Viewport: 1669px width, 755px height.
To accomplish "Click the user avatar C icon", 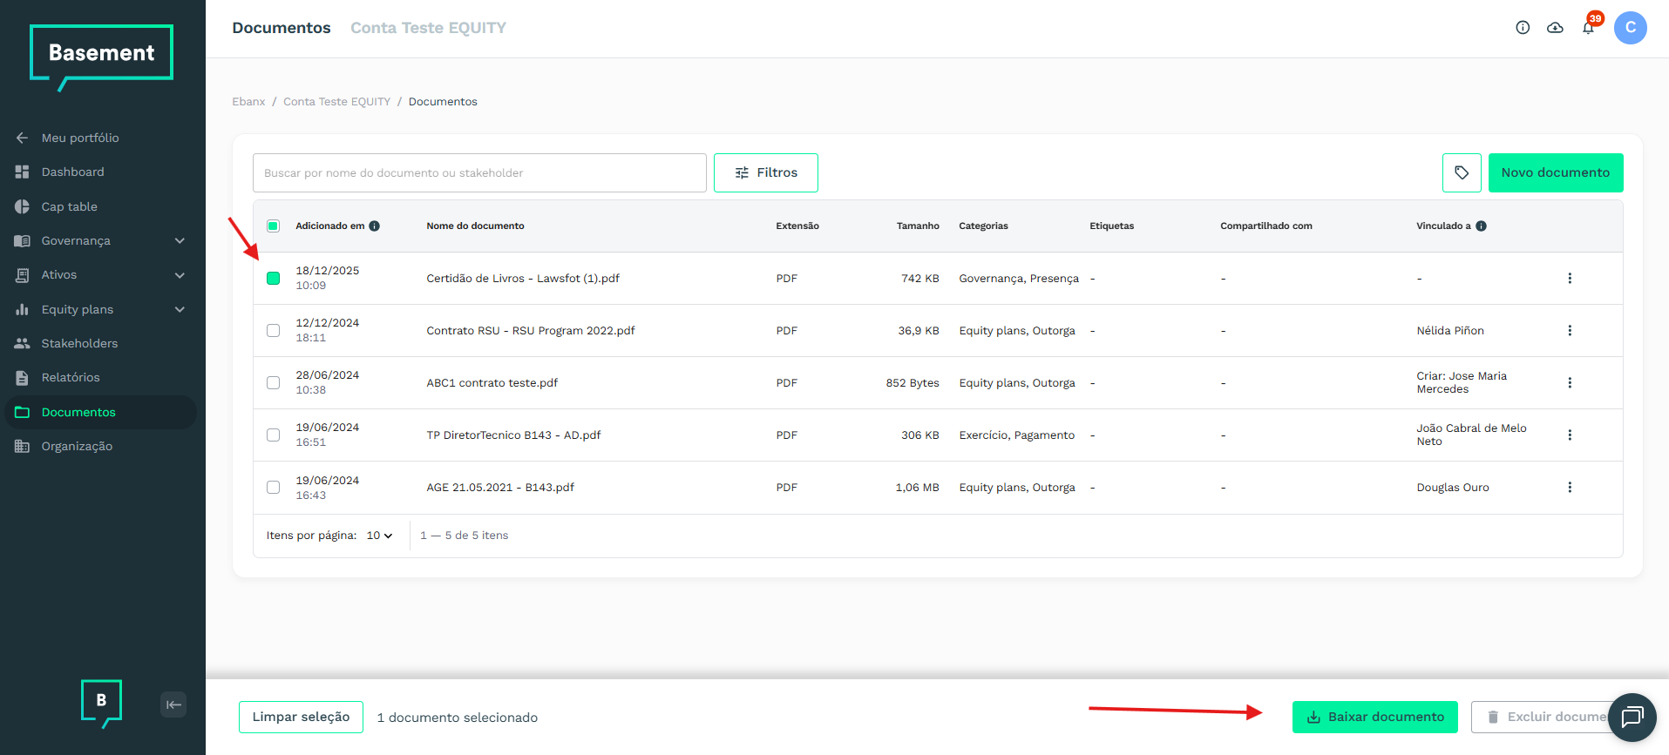I will click(1630, 28).
